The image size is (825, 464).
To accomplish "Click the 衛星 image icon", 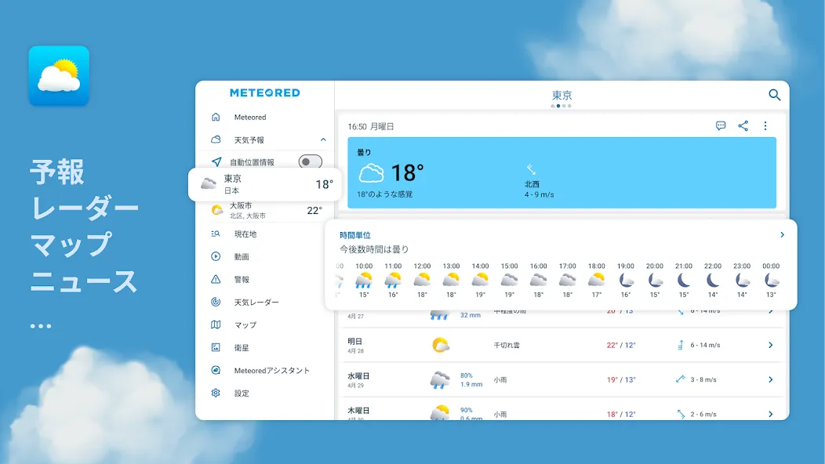I will [x=216, y=347].
